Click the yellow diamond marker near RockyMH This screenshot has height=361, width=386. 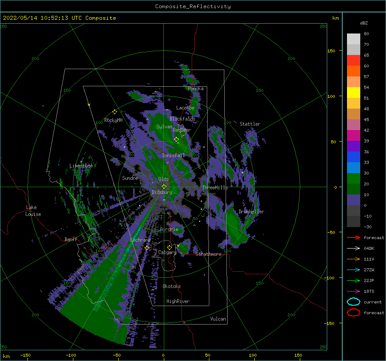[x=115, y=112]
